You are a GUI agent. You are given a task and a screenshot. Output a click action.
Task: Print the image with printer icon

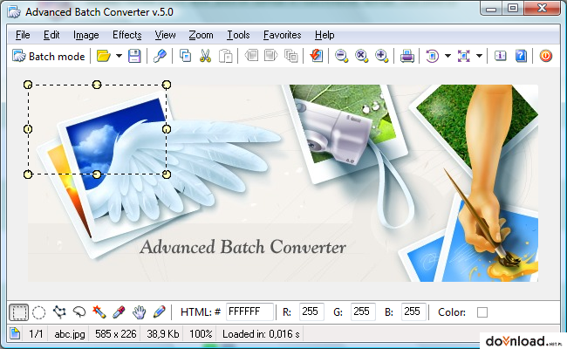[x=407, y=56]
